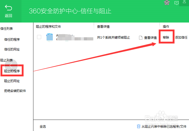Viewport: 189px width, 131px height.
Task: Go back using the 返回 arrow icon
Action: click(9, 8)
